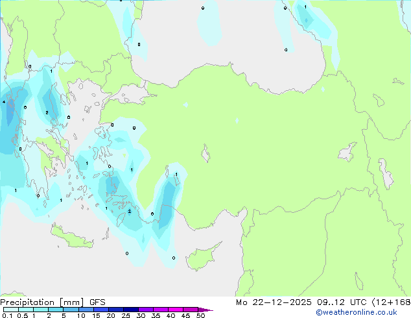Click the legend label 35

point(156,315)
